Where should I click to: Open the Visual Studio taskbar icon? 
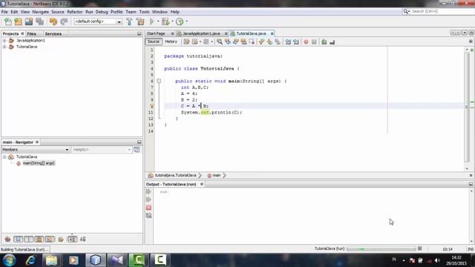coord(117,260)
